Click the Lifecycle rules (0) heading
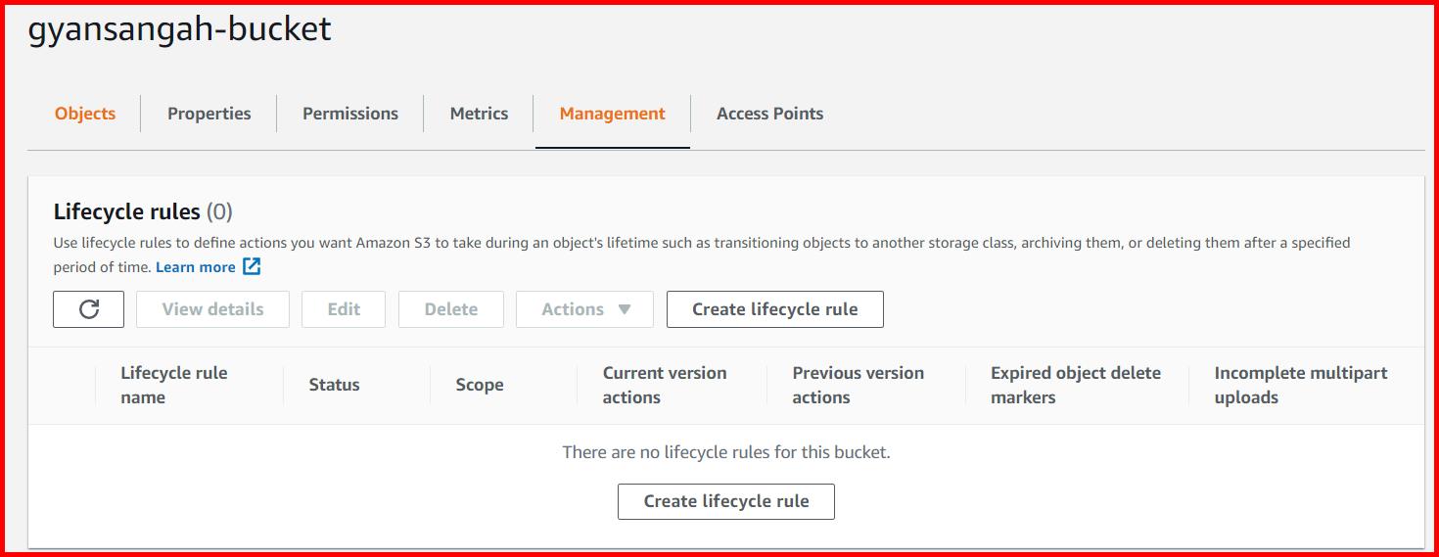The width and height of the screenshot is (1439, 557). (x=143, y=211)
